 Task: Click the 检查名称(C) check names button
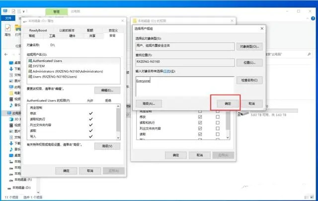click(249, 80)
